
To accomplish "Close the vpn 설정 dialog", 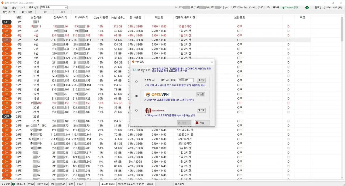I will 212,62.
